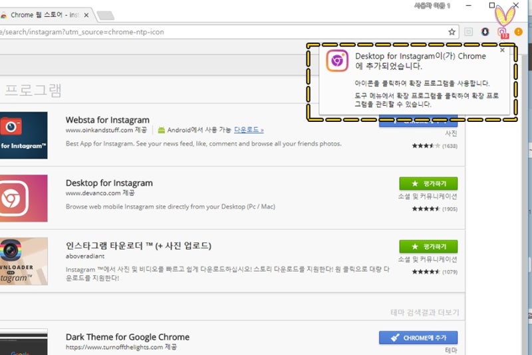Maximize the Chrome window
The width and height of the screenshot is (532, 355).
(491, 5)
